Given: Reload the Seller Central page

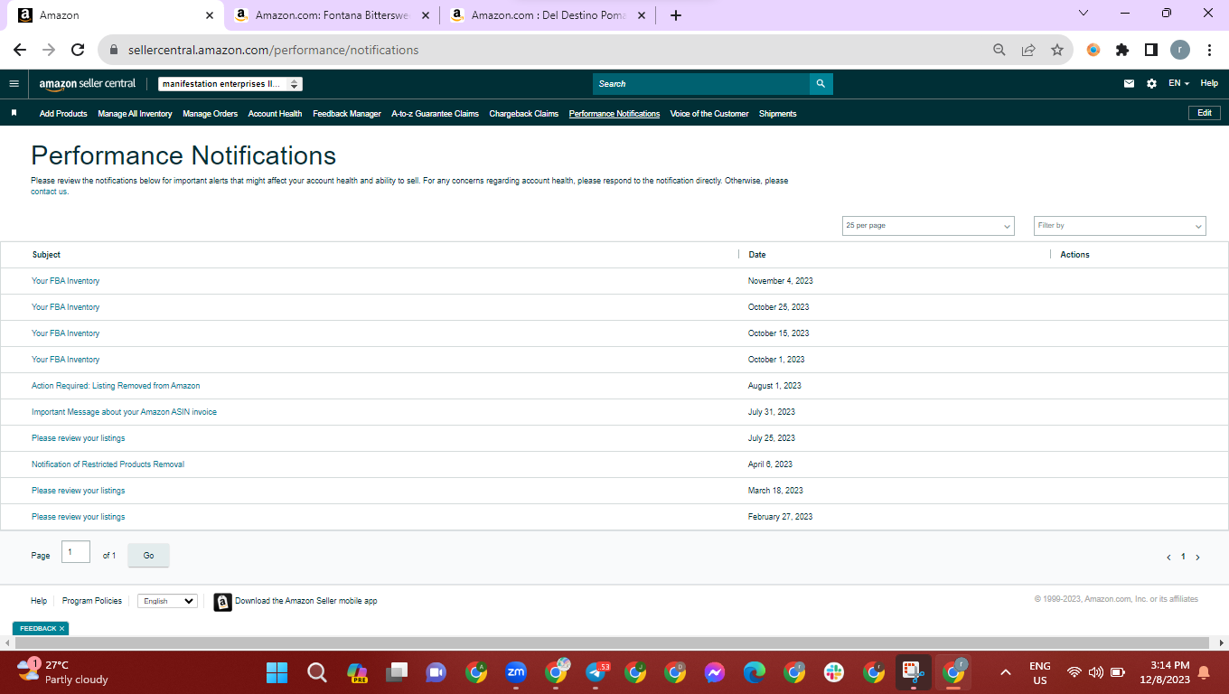Looking at the screenshot, I should [x=78, y=50].
